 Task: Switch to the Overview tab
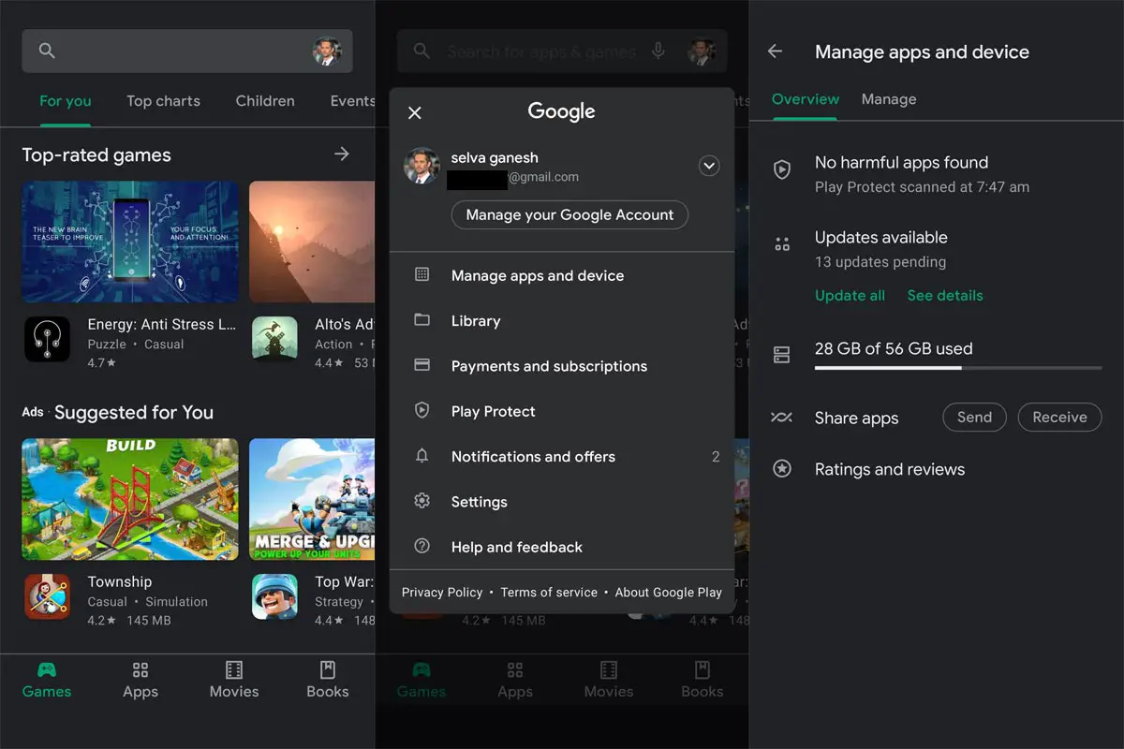click(x=806, y=99)
